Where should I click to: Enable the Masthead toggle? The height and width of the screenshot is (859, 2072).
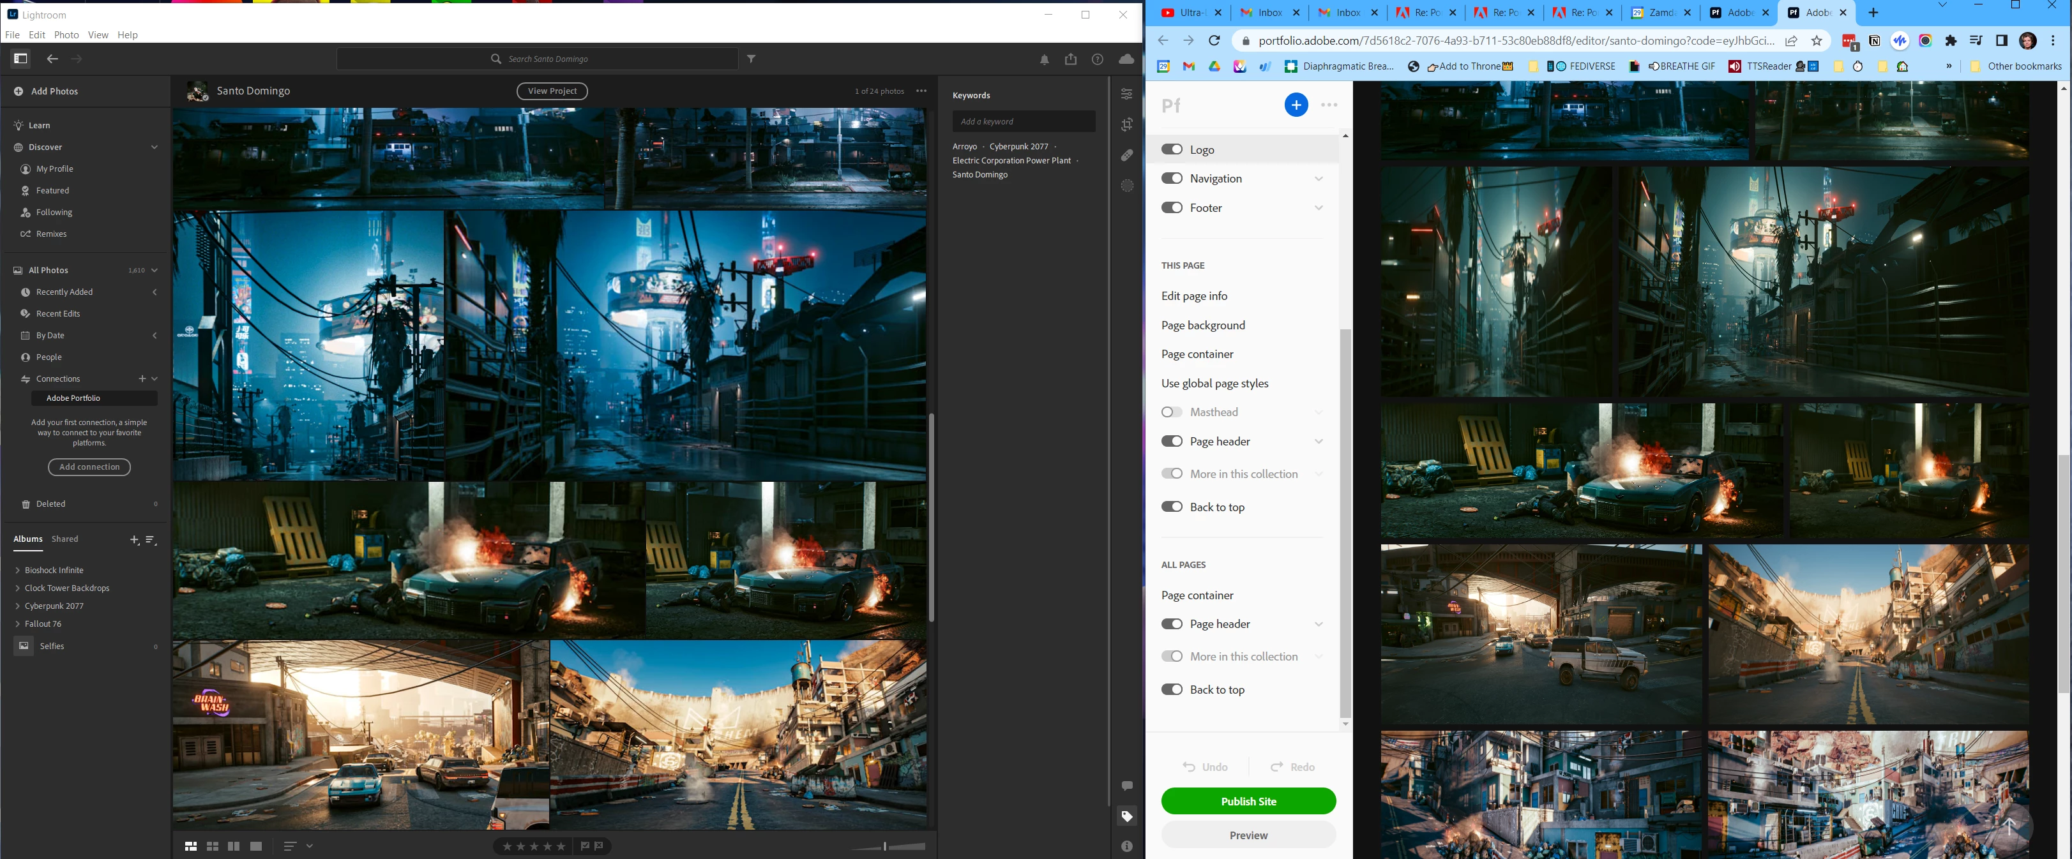click(1172, 412)
